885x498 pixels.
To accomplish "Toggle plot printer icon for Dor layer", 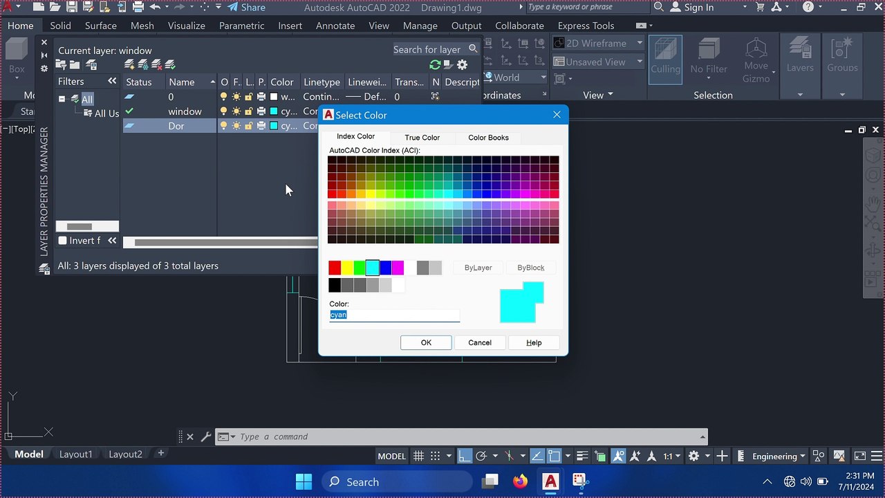I will tap(261, 126).
